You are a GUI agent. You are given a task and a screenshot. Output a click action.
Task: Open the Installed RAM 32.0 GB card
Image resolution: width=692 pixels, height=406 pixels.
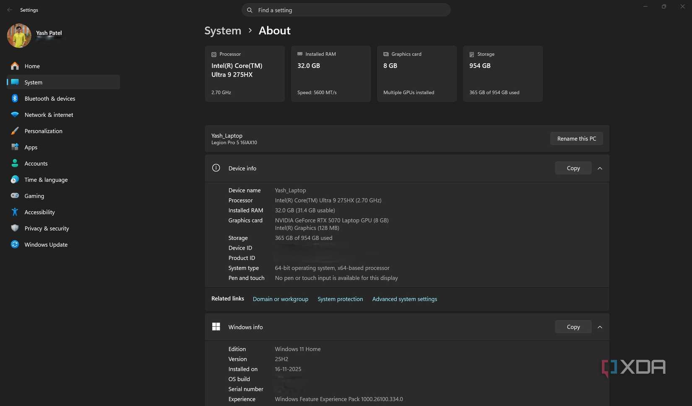pyautogui.click(x=331, y=73)
